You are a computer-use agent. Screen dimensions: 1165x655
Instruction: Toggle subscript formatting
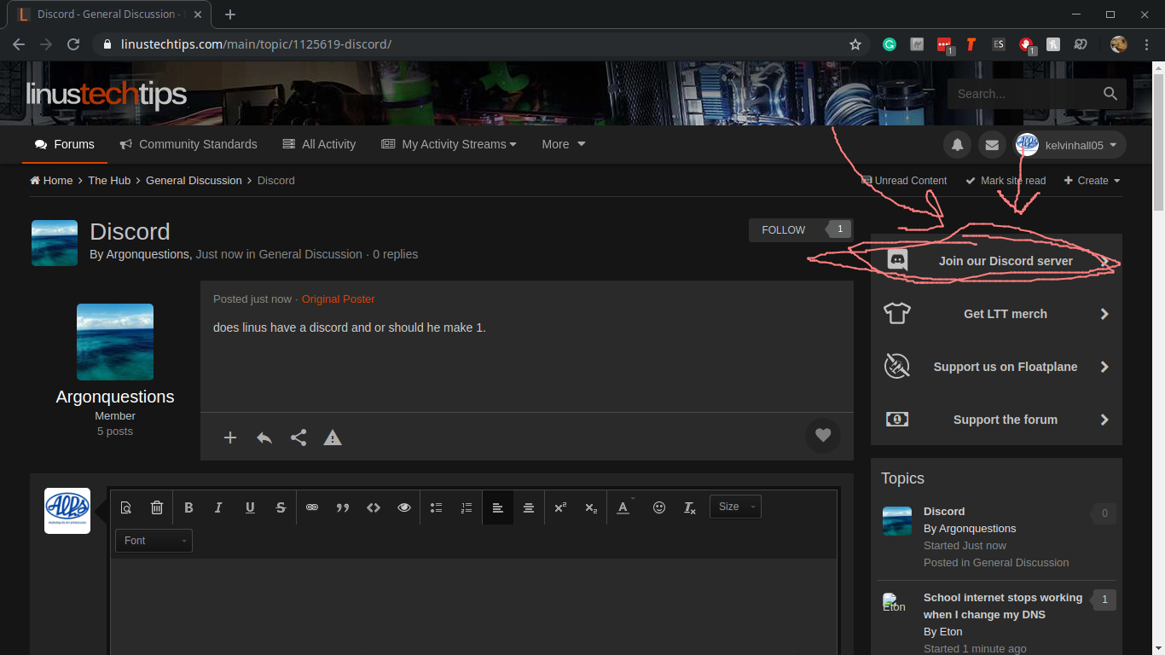point(591,507)
